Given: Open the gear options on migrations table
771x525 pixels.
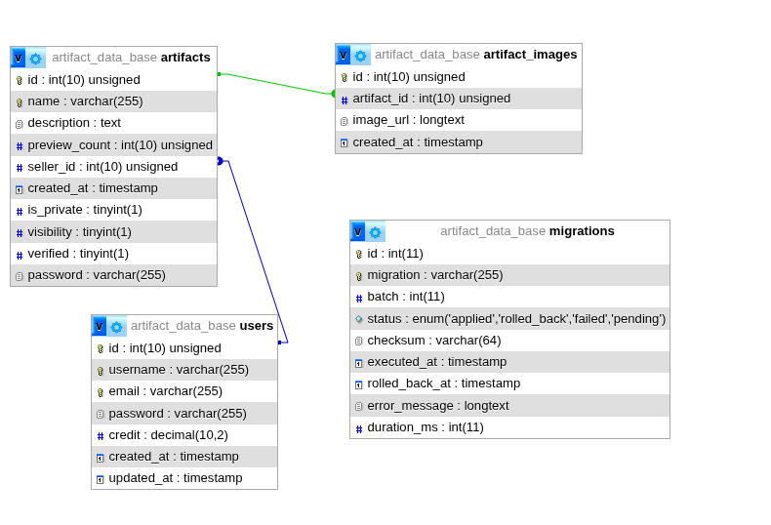Looking at the screenshot, I should [376, 232].
